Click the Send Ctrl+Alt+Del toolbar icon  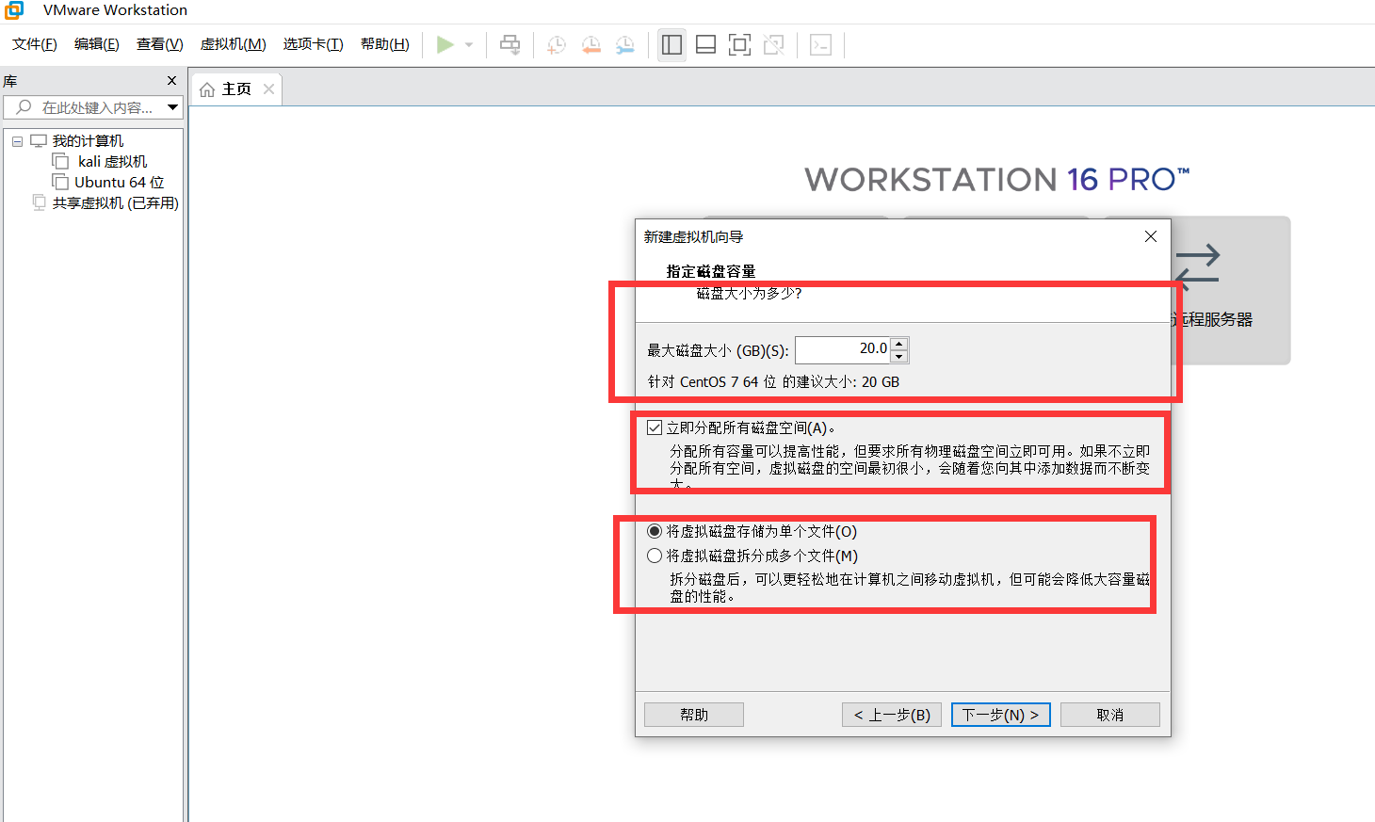[x=510, y=44]
